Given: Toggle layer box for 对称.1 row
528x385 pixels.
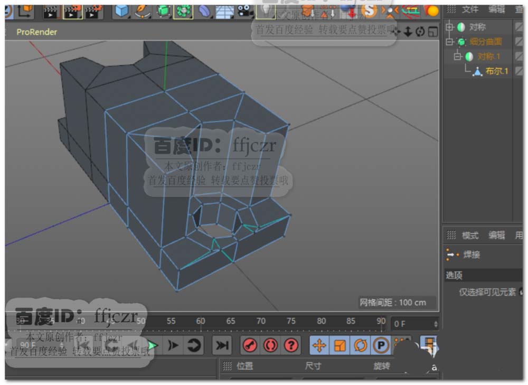Looking at the screenshot, I should tap(519, 57).
